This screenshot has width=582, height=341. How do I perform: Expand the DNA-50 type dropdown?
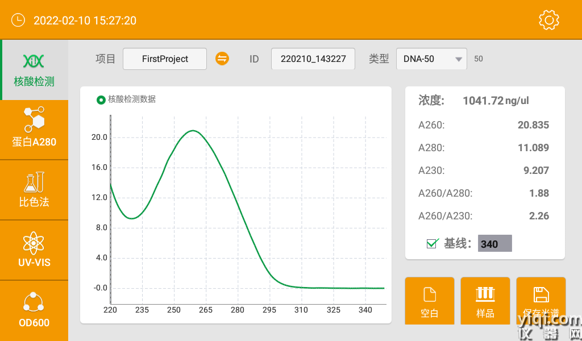(432, 59)
